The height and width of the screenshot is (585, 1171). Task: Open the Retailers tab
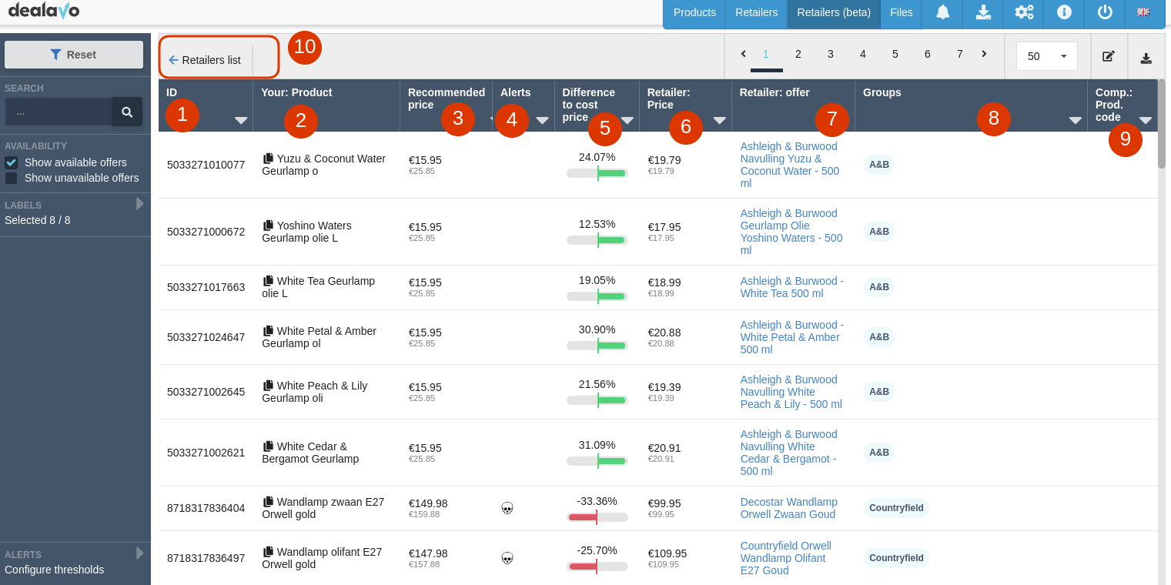tap(756, 12)
